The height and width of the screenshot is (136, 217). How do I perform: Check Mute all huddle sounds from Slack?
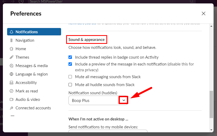click(70, 85)
